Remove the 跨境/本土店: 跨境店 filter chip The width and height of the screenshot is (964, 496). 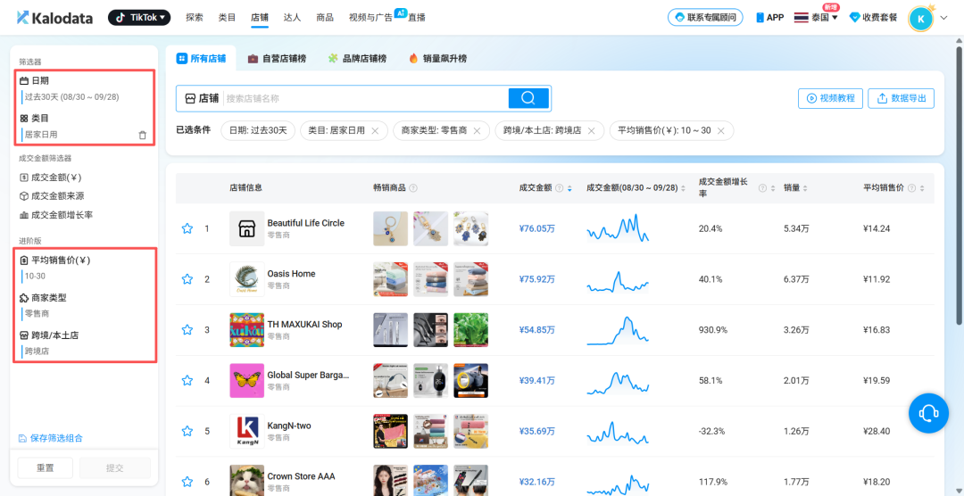(591, 131)
